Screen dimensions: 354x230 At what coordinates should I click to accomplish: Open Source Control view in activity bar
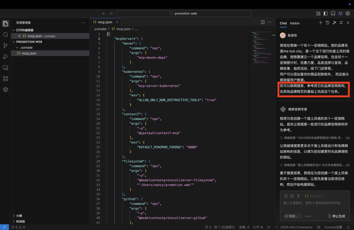6,45
